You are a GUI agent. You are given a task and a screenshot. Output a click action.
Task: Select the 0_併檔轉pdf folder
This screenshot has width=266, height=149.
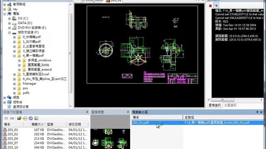coord(32,37)
